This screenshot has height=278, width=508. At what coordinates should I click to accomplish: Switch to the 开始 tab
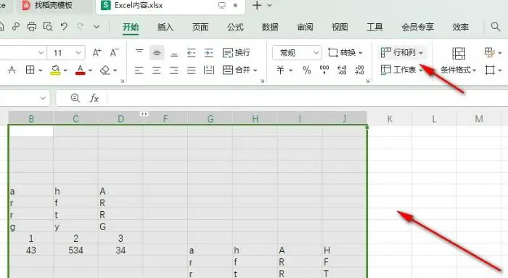tap(131, 27)
